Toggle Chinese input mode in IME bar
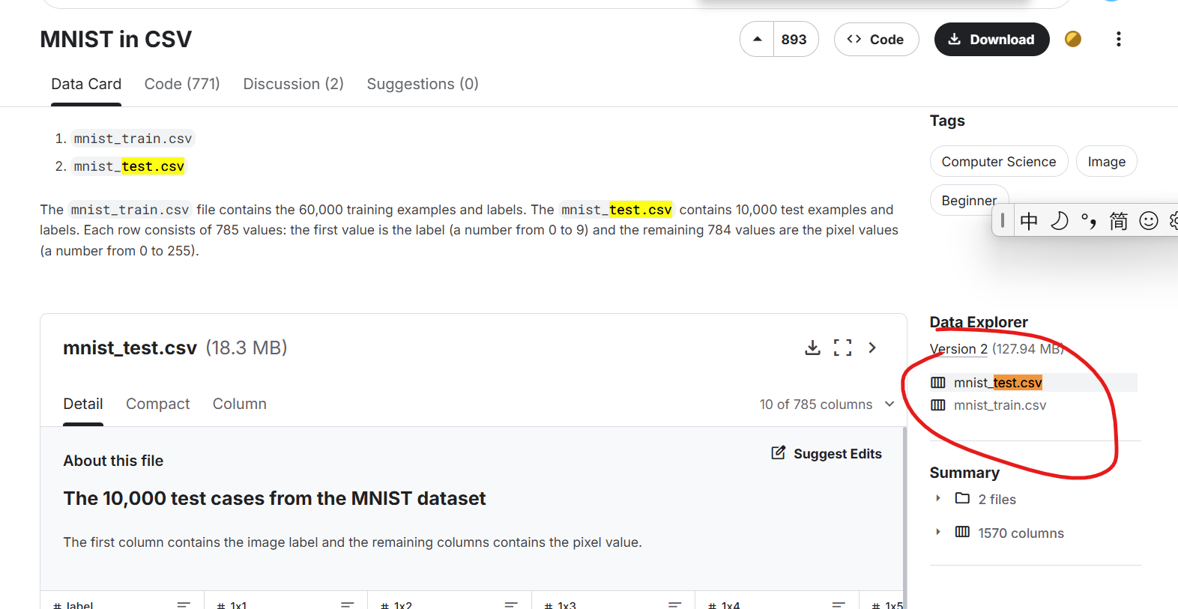1178x609 pixels. [x=1029, y=220]
